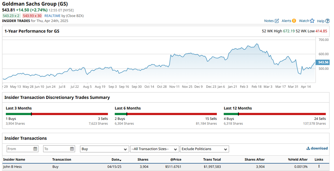Image resolution: width=334 pixels, height=171 pixels.
Task: Sort table by Insider Name header
Action: (x=14, y=160)
